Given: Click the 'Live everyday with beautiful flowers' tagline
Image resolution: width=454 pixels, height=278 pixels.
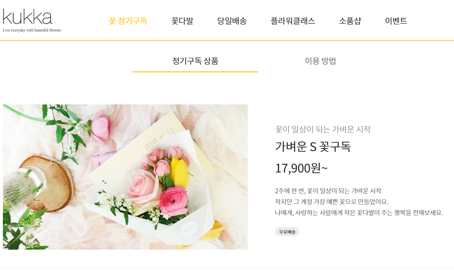Looking at the screenshot, I should tap(32, 30).
